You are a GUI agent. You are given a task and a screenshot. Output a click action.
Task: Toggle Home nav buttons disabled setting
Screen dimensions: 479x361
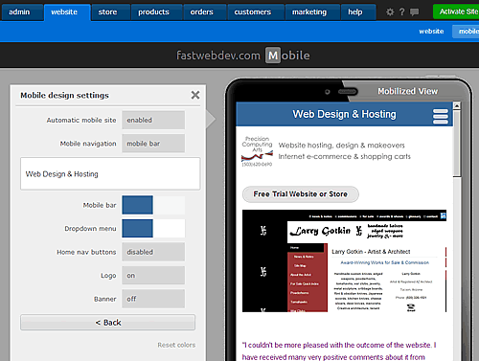tap(153, 252)
